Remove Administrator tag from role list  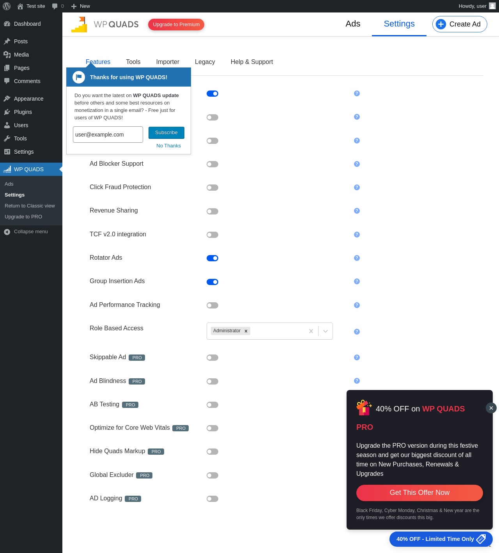click(246, 331)
